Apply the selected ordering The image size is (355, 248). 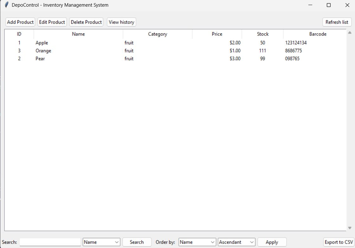(x=272, y=242)
